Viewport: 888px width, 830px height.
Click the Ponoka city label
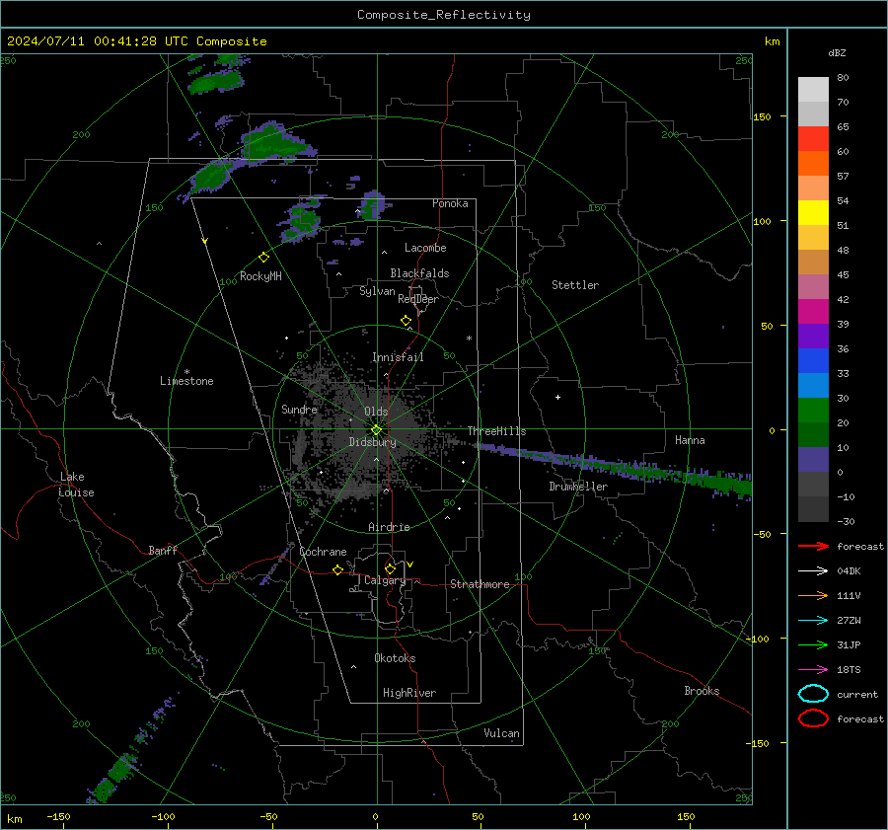coord(450,203)
